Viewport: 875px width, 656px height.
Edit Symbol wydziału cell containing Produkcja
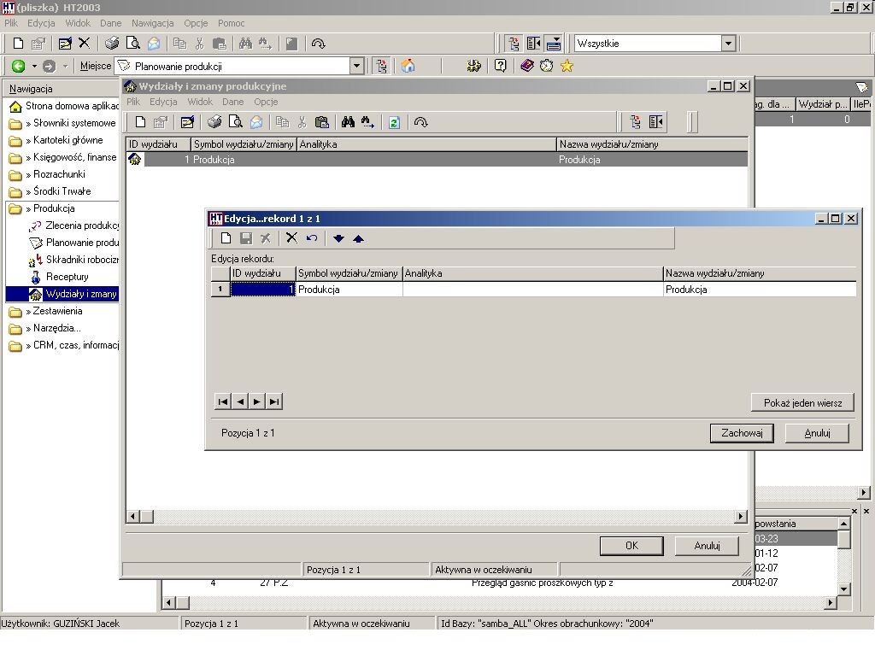349,289
